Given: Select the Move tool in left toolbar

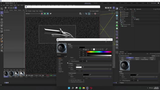Looking at the screenshot, I should 2,19.
